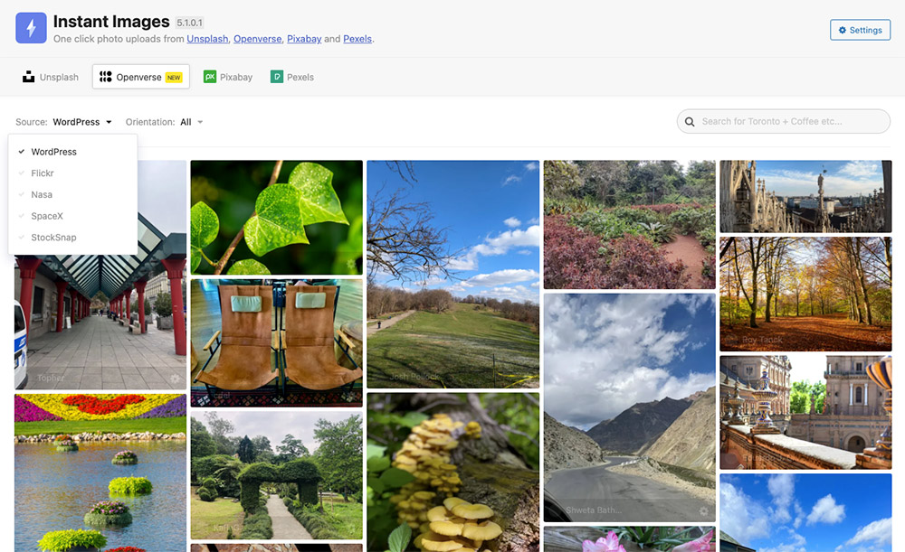Click the green Pixabay icon

point(210,77)
